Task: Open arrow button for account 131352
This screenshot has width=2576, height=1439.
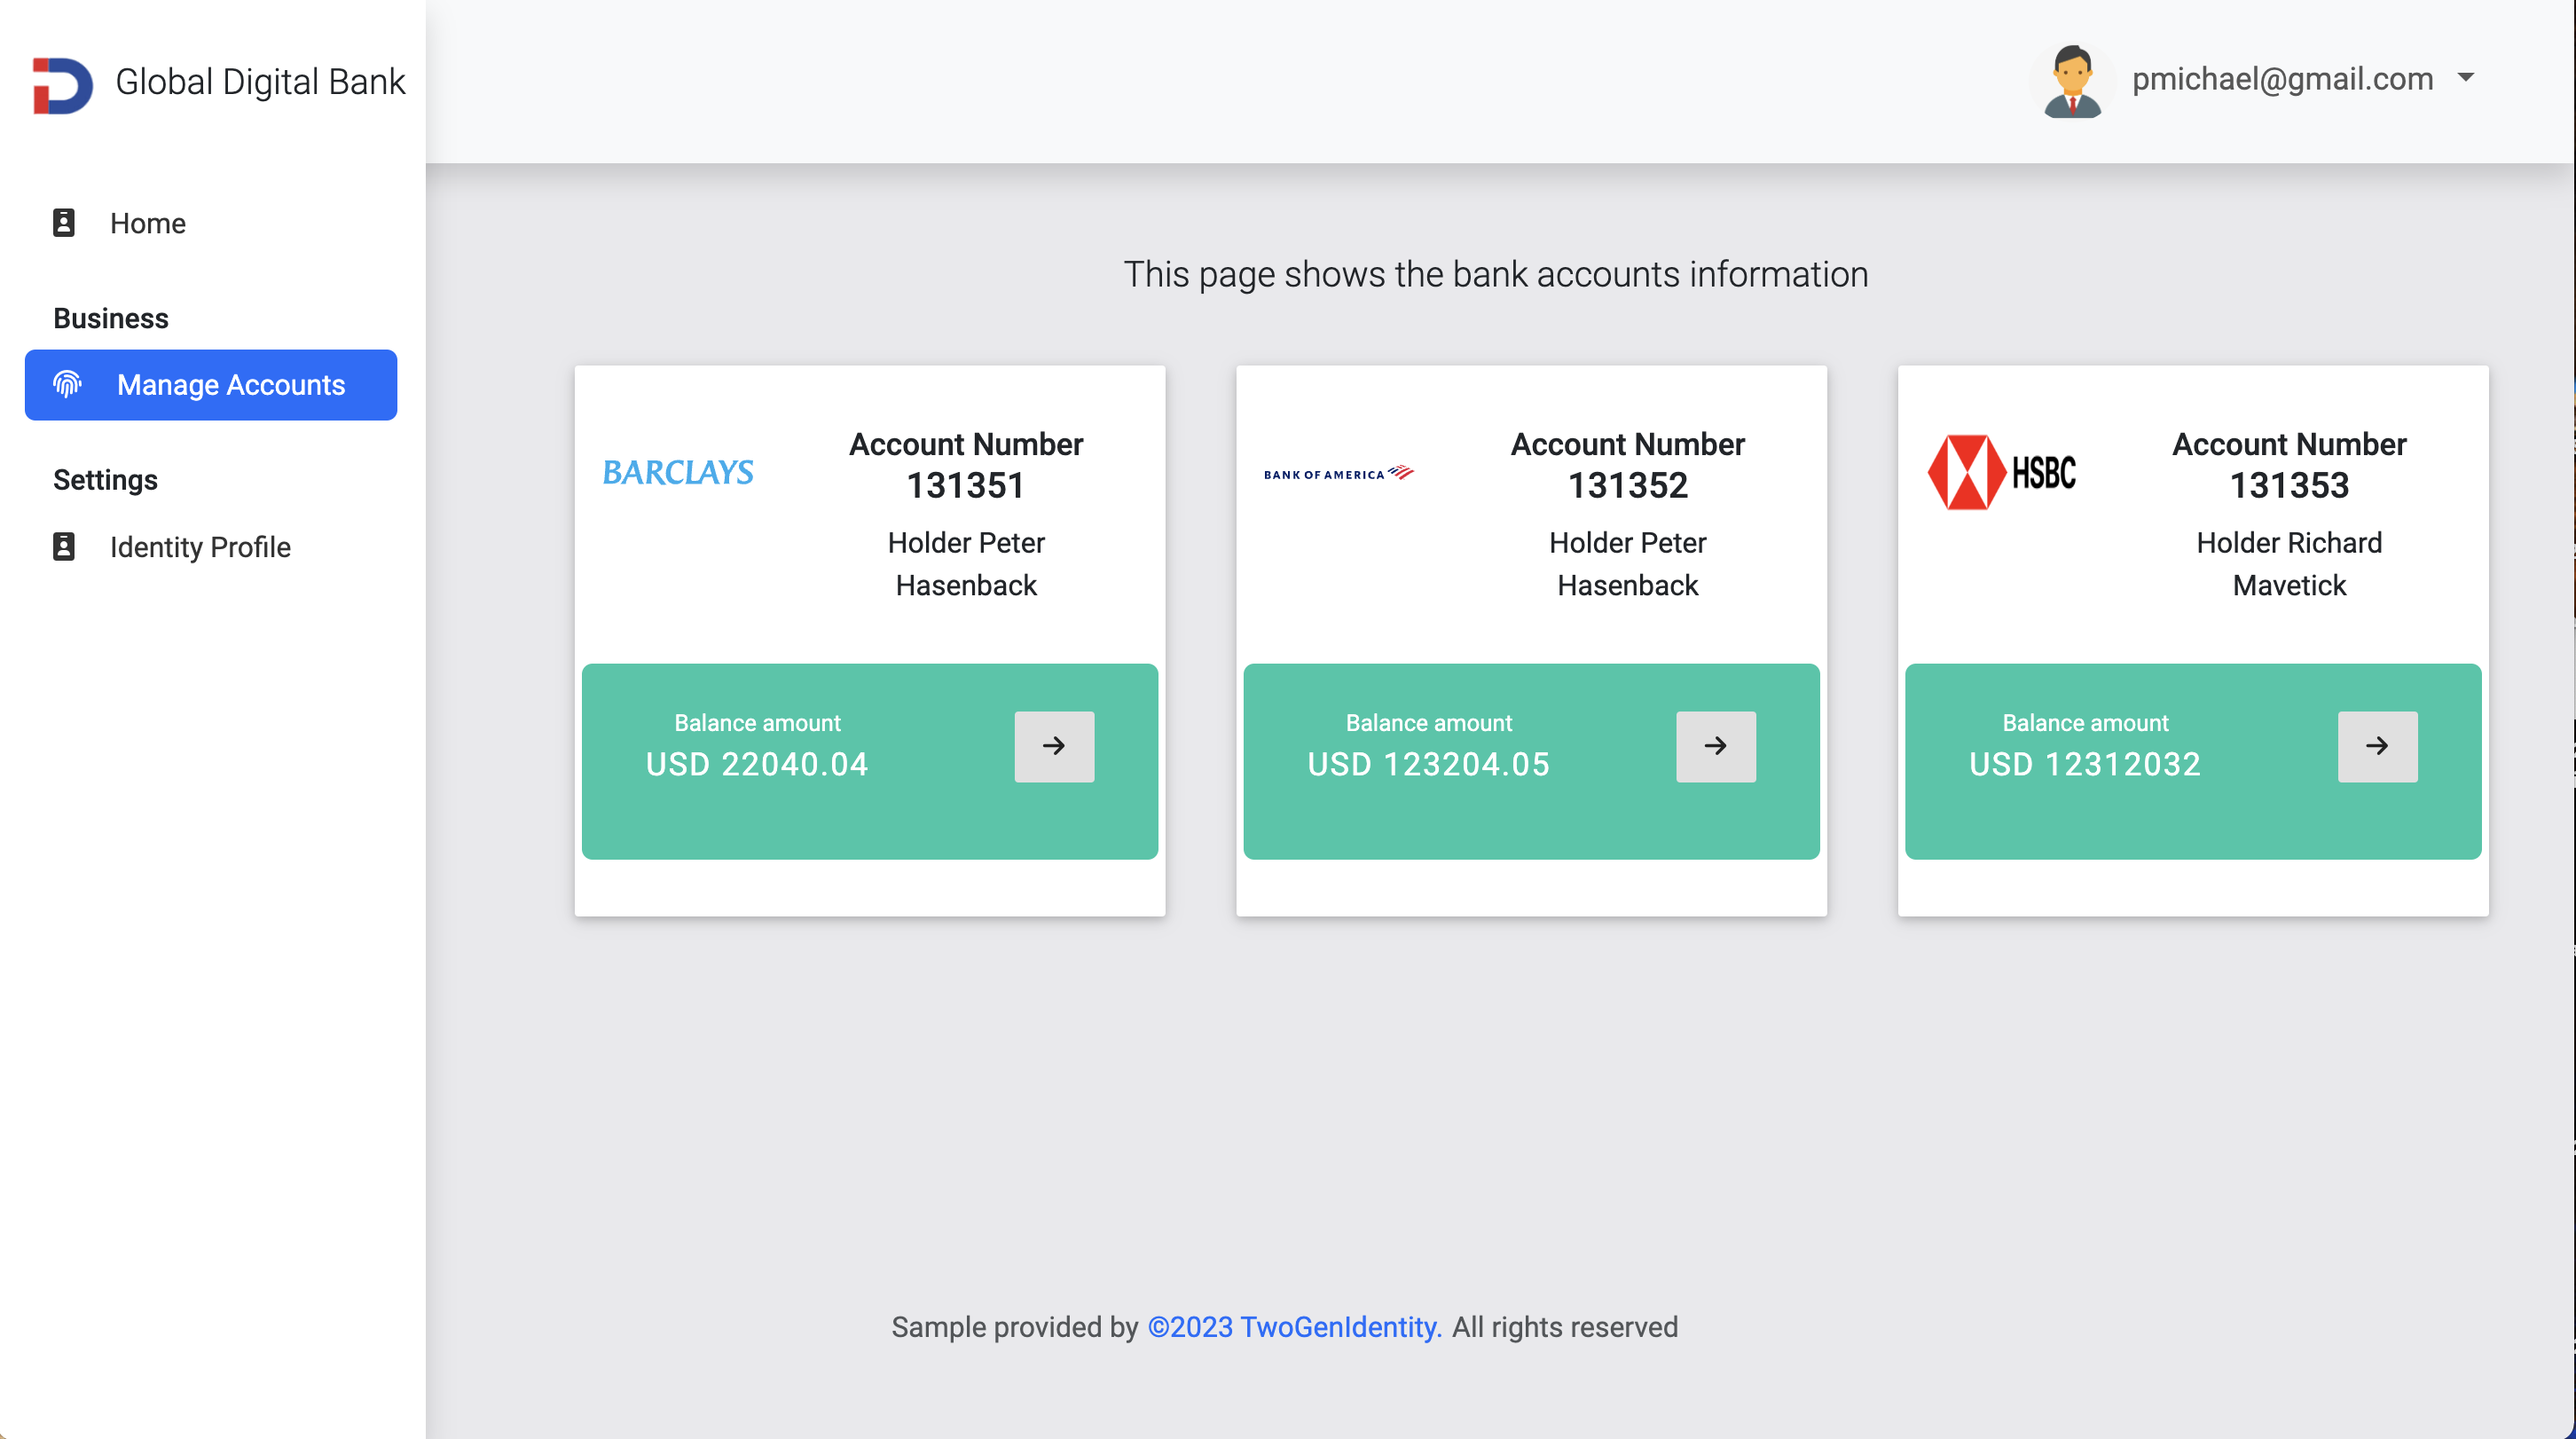Action: point(1715,746)
